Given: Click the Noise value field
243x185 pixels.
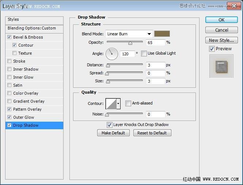Looking at the screenshot, I should 155,114.
